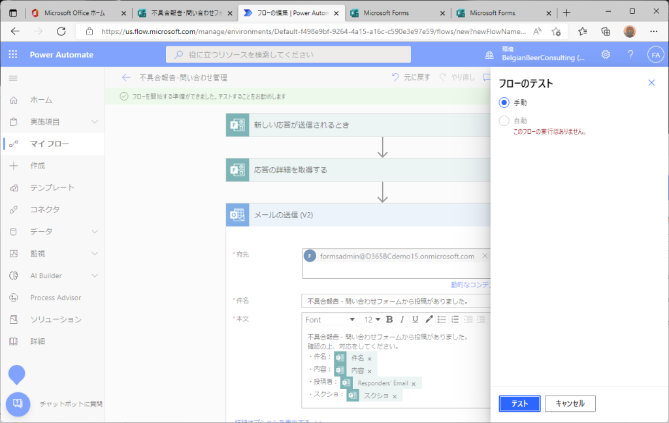Open the Power Automate settings gear
This screenshot has width=669, height=423.
[x=606, y=55]
